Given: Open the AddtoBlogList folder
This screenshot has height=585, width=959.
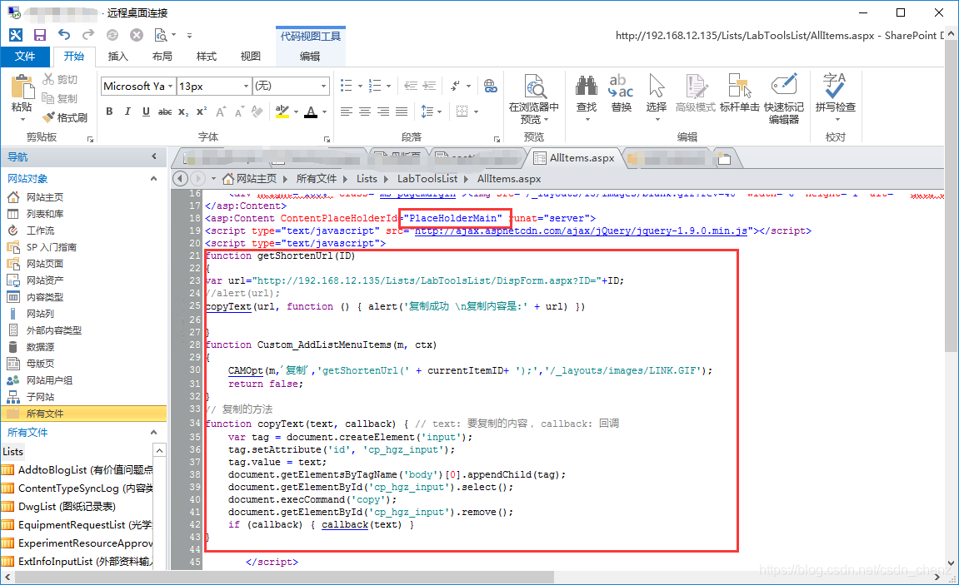Looking at the screenshot, I should [77, 469].
